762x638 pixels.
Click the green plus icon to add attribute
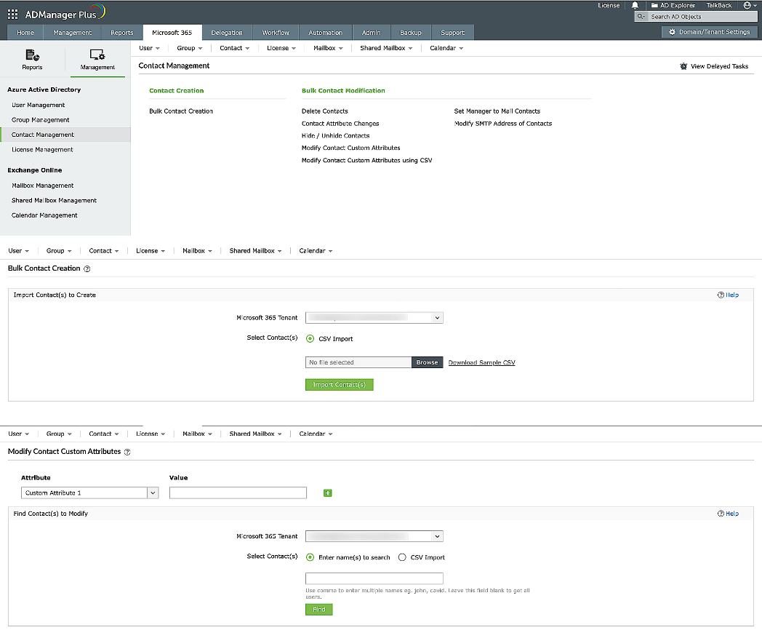click(327, 493)
